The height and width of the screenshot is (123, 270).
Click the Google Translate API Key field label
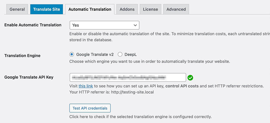[x=29, y=77]
